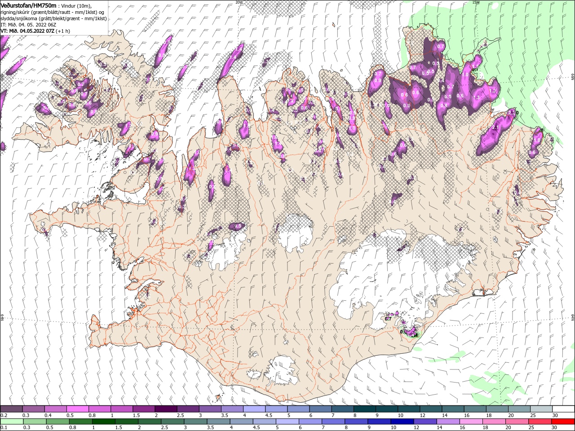Pick top-row swatch between 6 and 7
The image size is (575, 431).
321,409
